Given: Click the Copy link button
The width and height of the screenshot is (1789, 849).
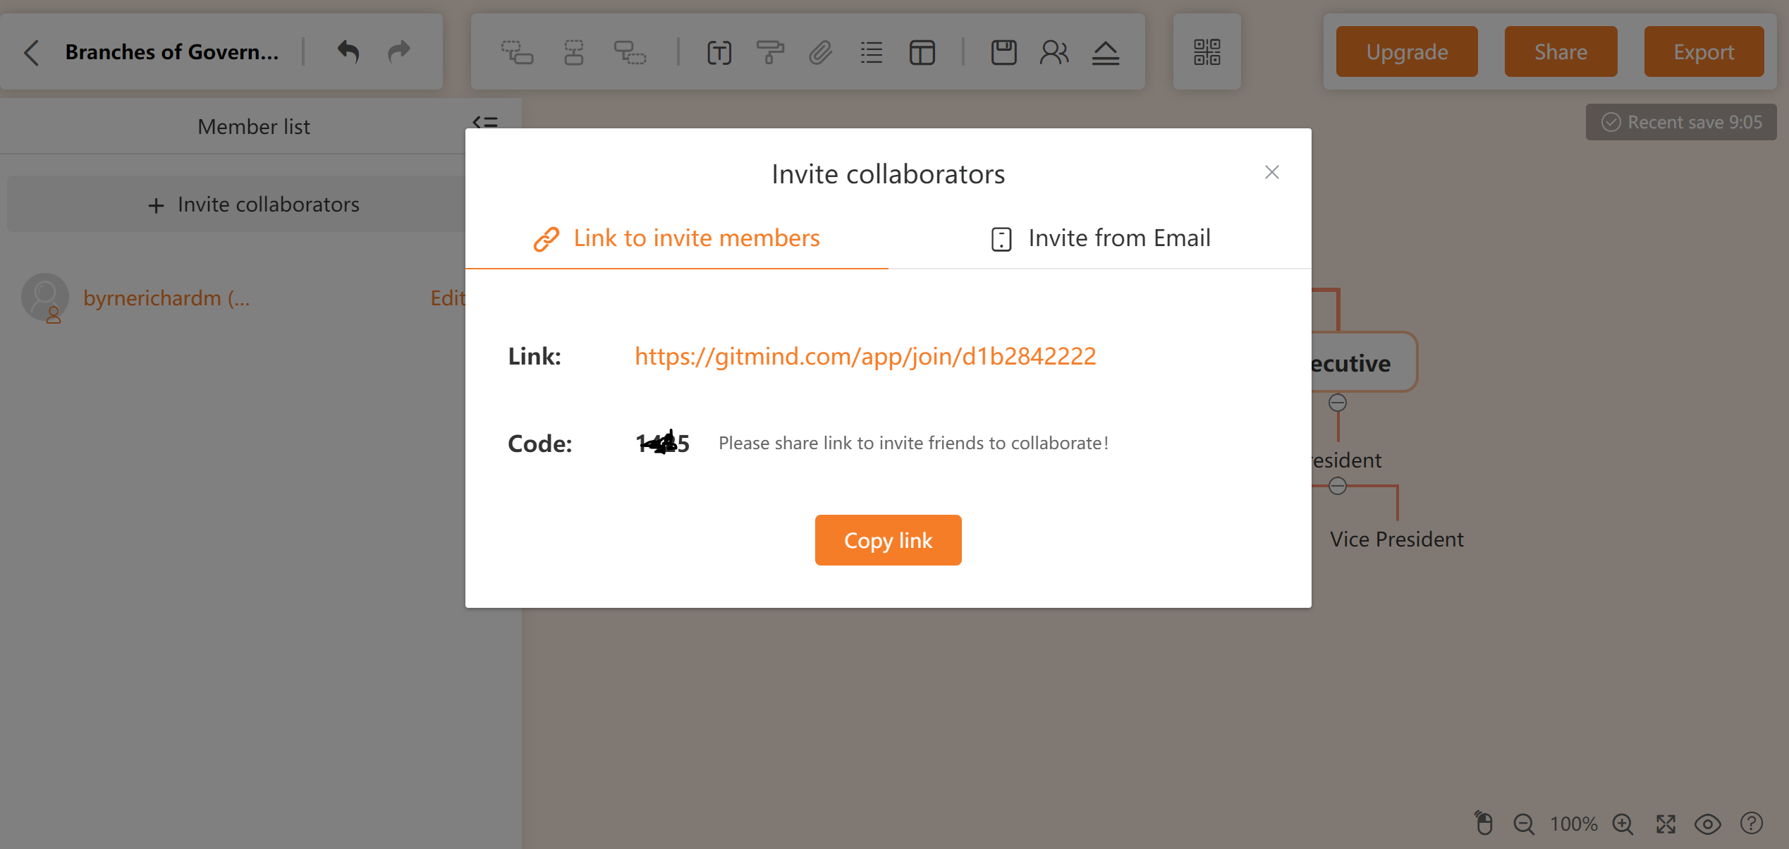Looking at the screenshot, I should pyautogui.click(x=888, y=539).
